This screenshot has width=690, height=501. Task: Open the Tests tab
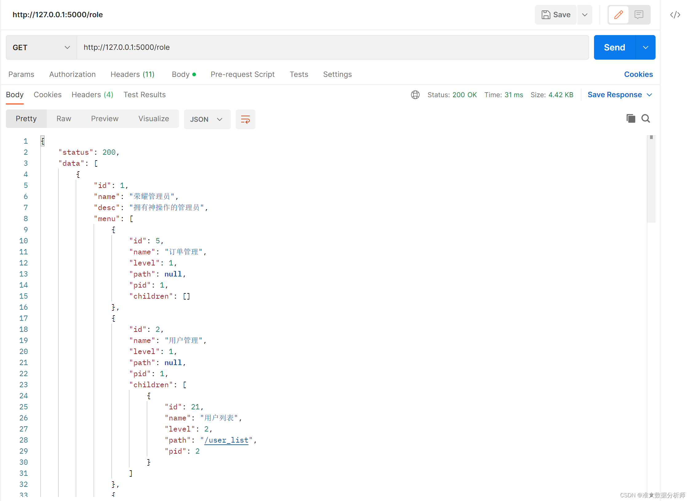pyautogui.click(x=299, y=74)
